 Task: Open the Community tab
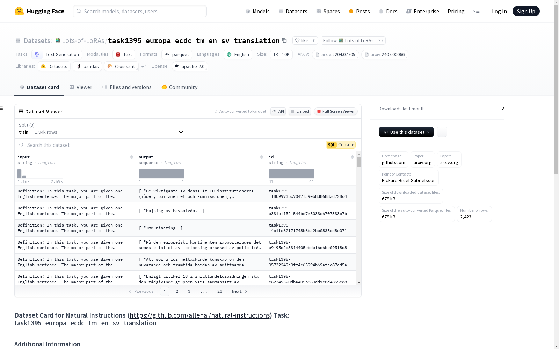click(x=180, y=87)
